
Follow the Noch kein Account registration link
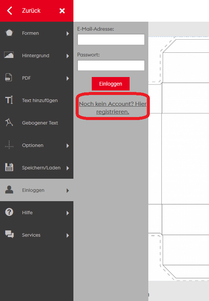click(113, 108)
